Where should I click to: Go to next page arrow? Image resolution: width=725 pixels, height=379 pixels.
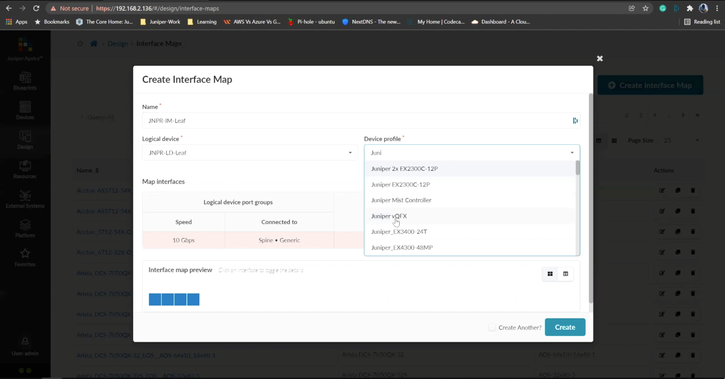pos(683,115)
